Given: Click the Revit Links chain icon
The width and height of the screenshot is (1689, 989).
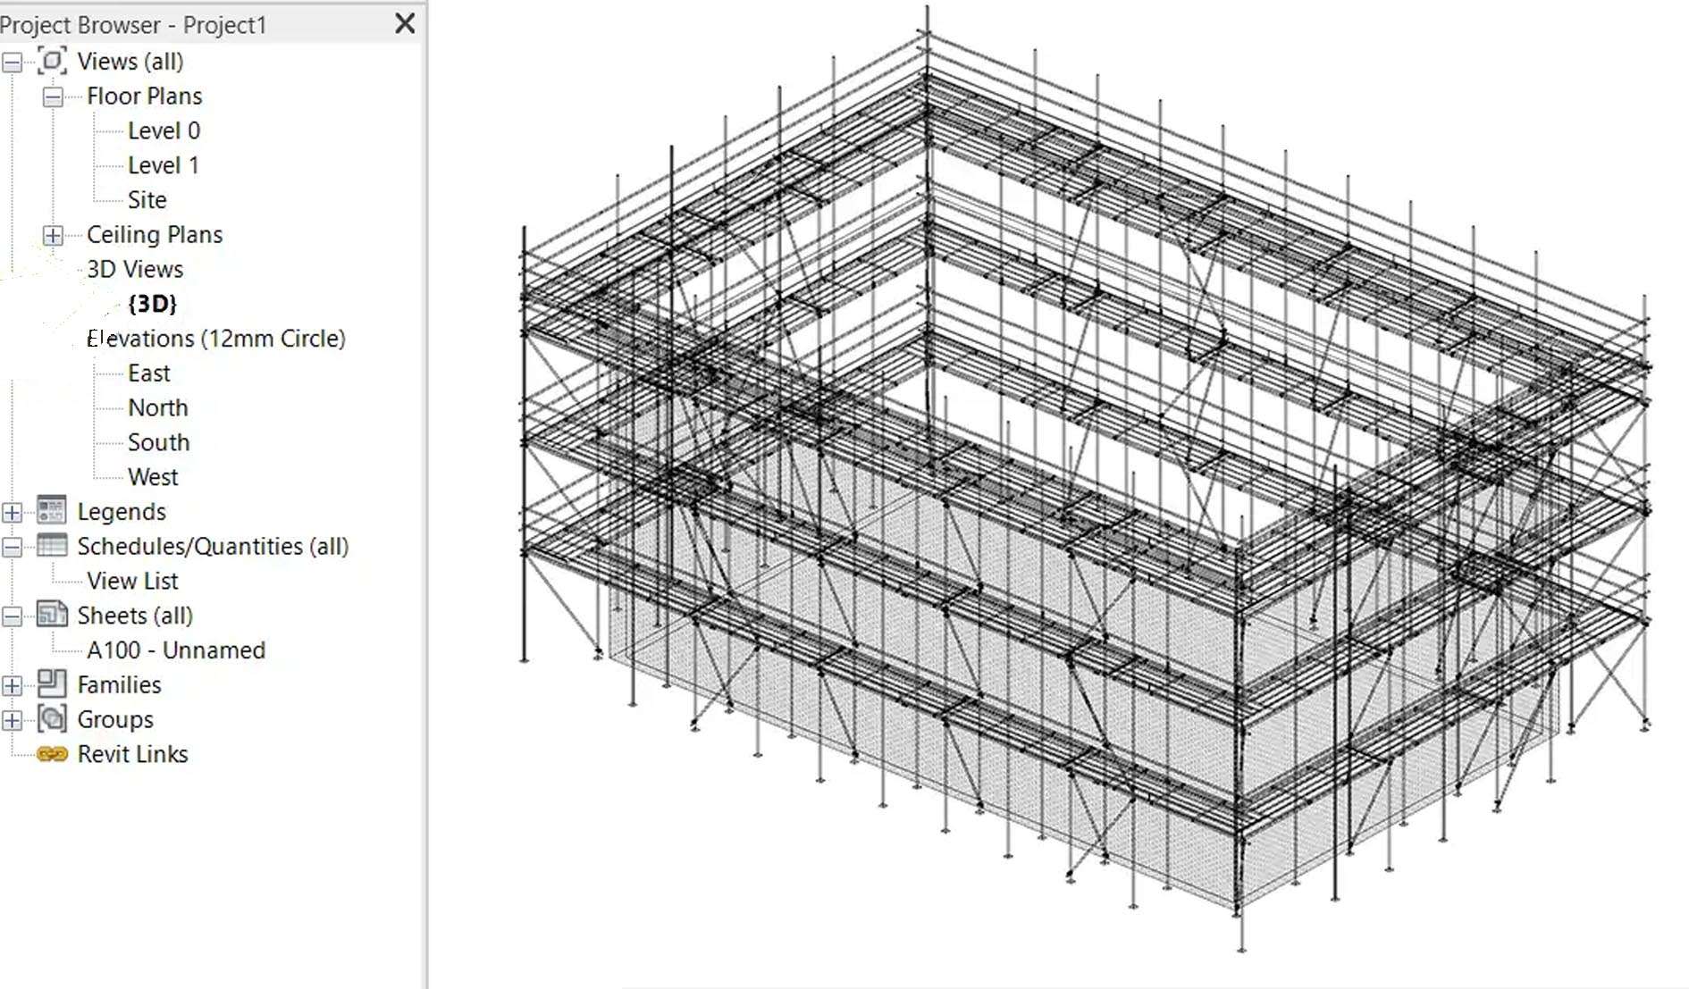Looking at the screenshot, I should point(52,754).
